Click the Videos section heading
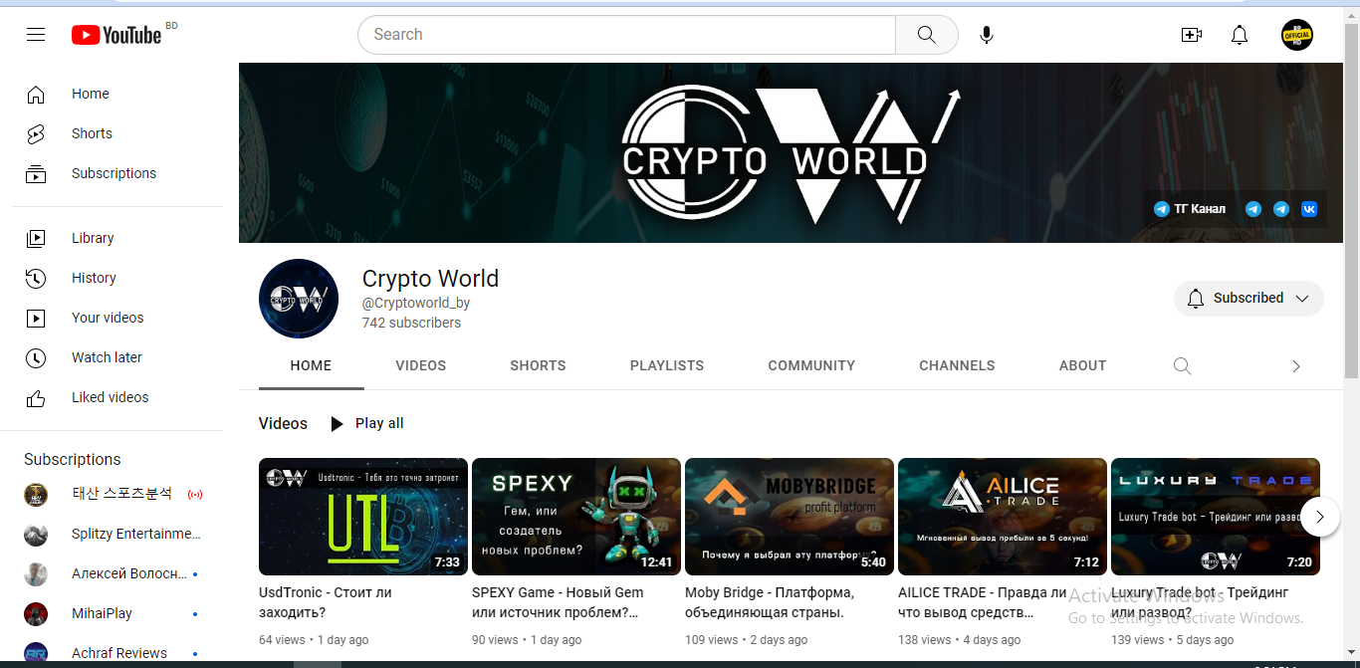The height and width of the screenshot is (668, 1360). coord(283,423)
